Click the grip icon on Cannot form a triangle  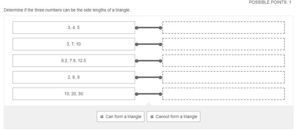tap(152, 117)
